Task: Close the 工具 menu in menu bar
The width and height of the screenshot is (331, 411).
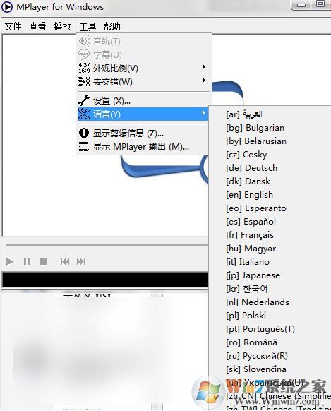Action: click(88, 26)
